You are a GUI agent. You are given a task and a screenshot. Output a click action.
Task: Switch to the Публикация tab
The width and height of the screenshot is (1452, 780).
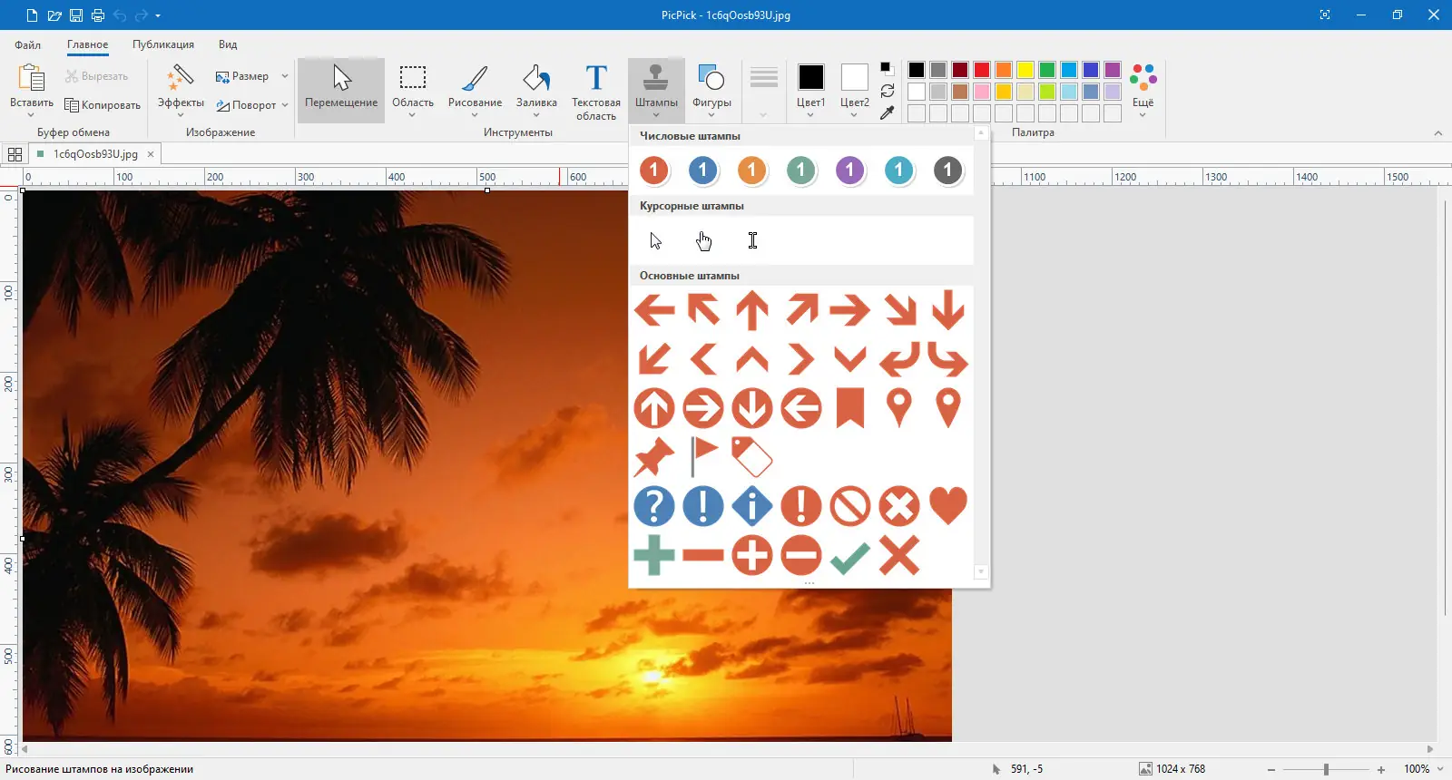click(x=163, y=44)
